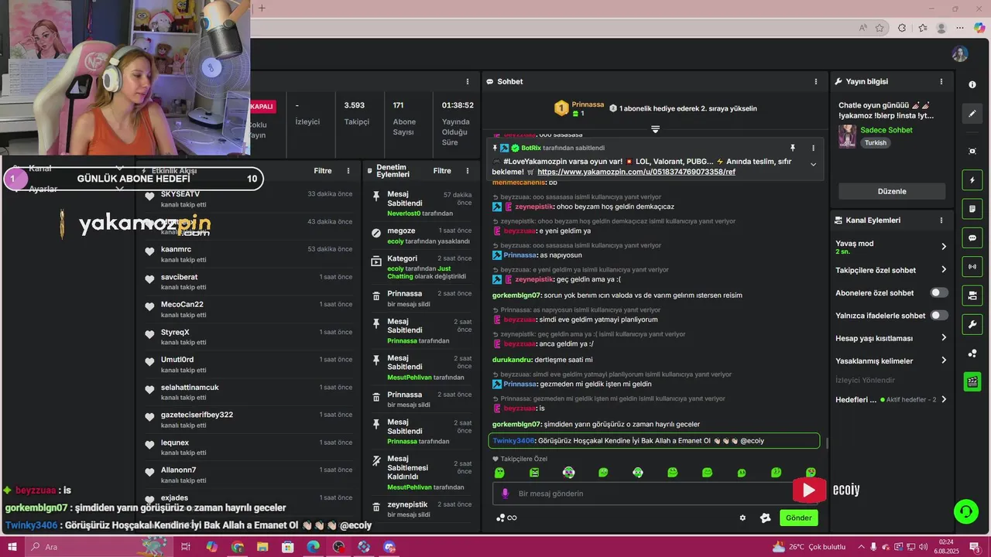Click the channel points icon in right sidebar
The width and height of the screenshot is (991, 557).
972,354
